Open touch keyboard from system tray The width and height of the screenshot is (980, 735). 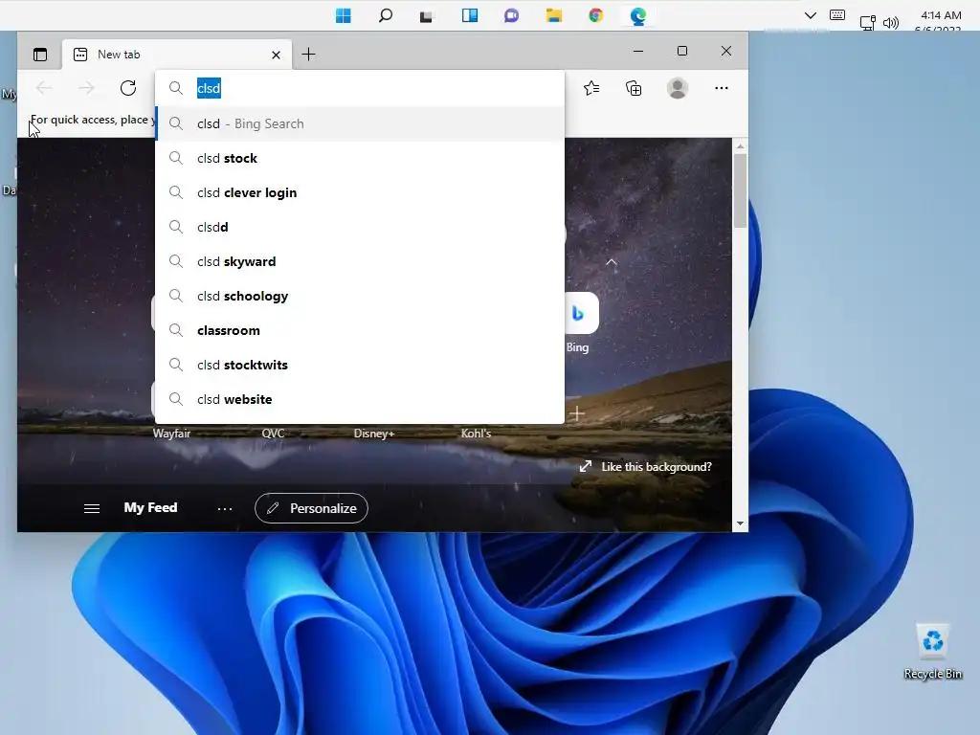click(837, 15)
